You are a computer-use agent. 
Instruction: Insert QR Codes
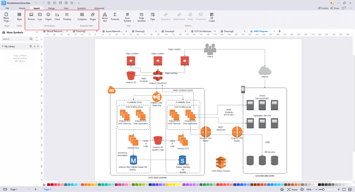tap(212, 17)
